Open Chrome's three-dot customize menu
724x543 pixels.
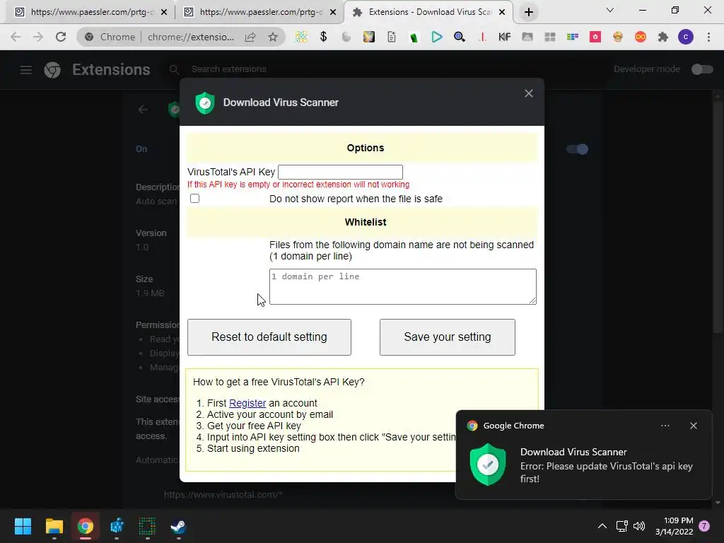(x=708, y=37)
